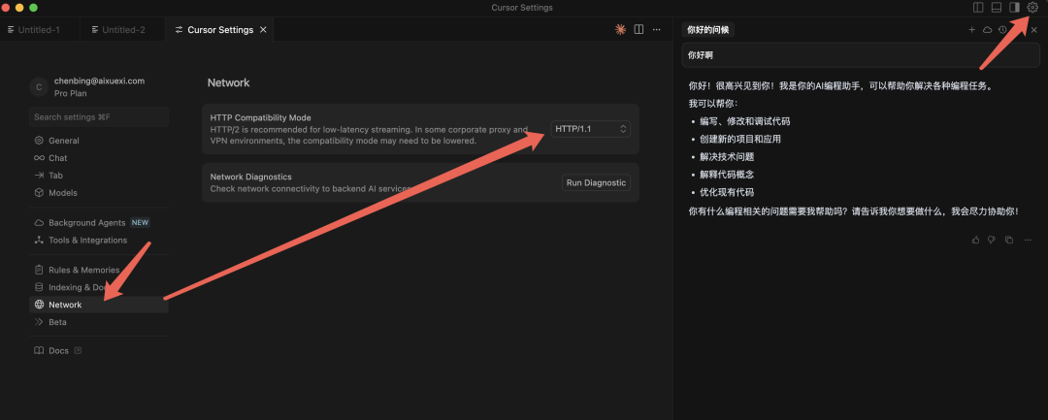Give the response a thumbs down
The height and width of the screenshot is (420, 1048).
[992, 240]
